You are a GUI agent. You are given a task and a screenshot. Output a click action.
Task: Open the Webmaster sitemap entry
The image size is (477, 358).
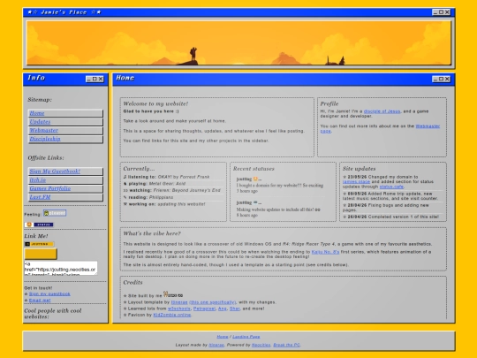(x=65, y=131)
